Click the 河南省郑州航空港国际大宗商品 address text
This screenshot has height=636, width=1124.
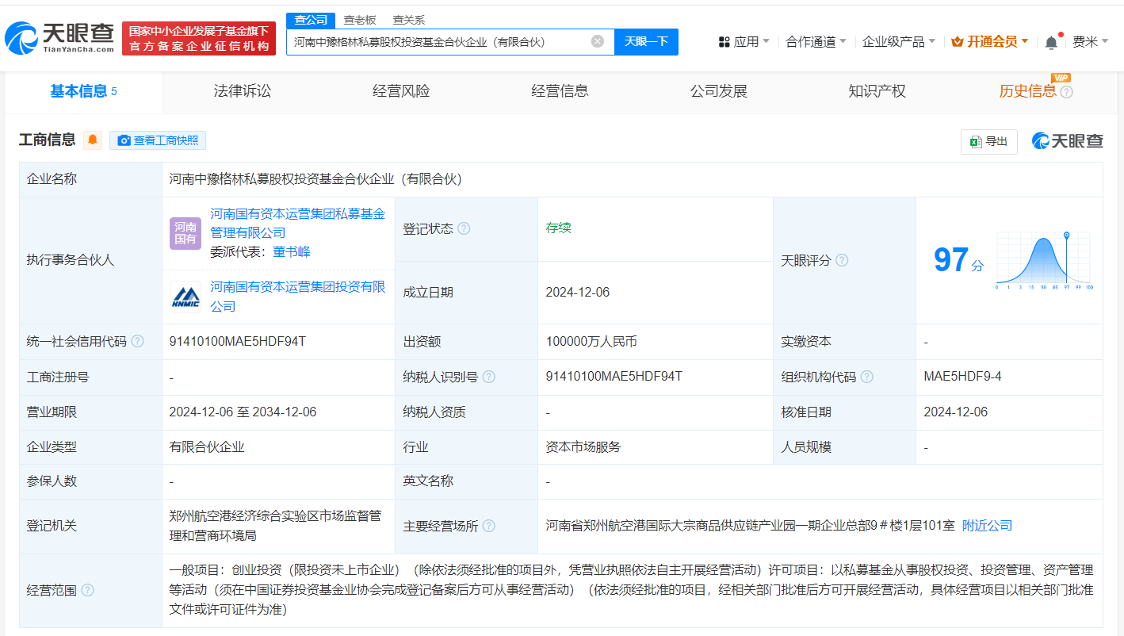pyautogui.click(x=749, y=526)
